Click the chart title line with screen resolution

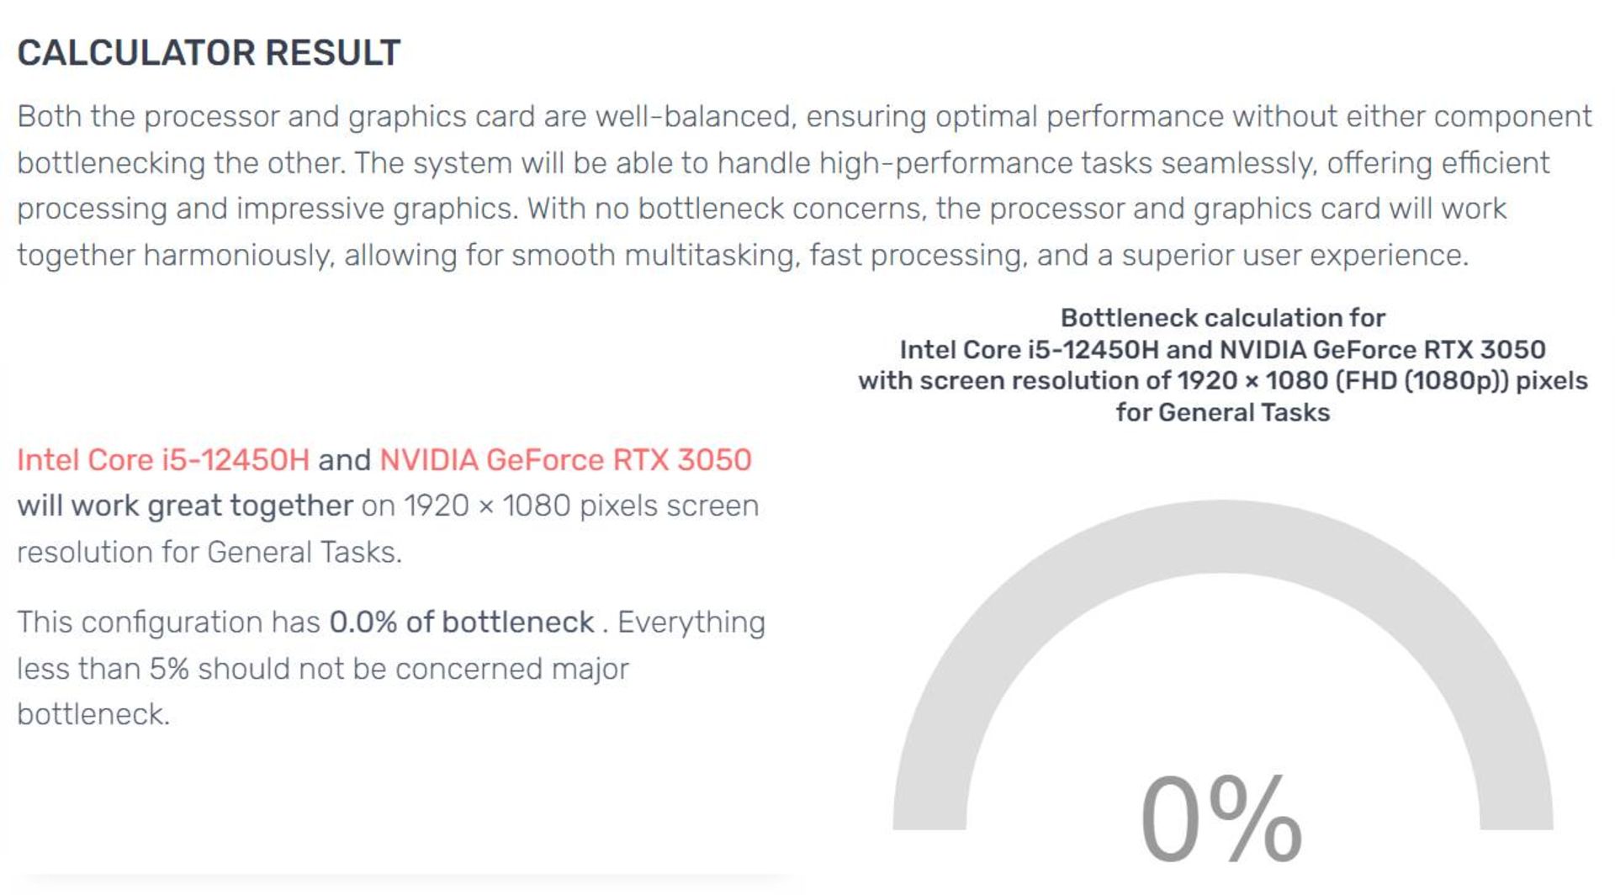(1222, 380)
